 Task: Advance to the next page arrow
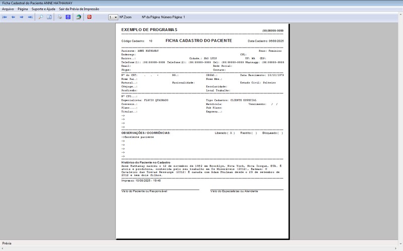coord(22,17)
